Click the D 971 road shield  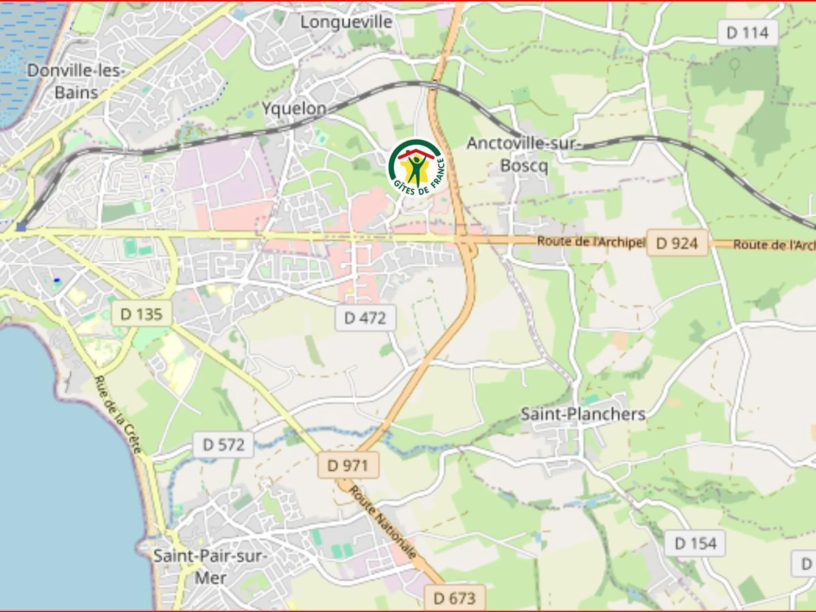click(x=348, y=465)
